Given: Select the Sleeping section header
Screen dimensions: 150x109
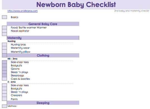Looking at the screenshot, I should (43, 103).
